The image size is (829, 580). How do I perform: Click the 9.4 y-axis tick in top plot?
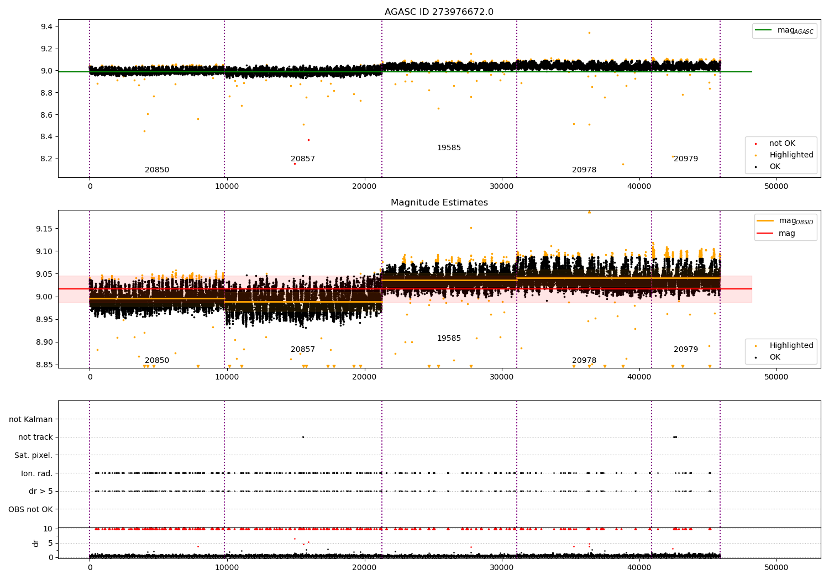47,27
